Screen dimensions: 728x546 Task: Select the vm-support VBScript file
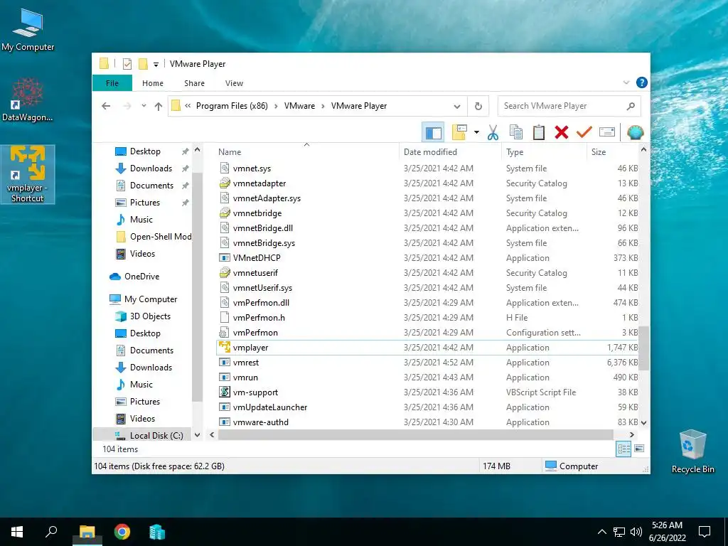click(x=427, y=392)
